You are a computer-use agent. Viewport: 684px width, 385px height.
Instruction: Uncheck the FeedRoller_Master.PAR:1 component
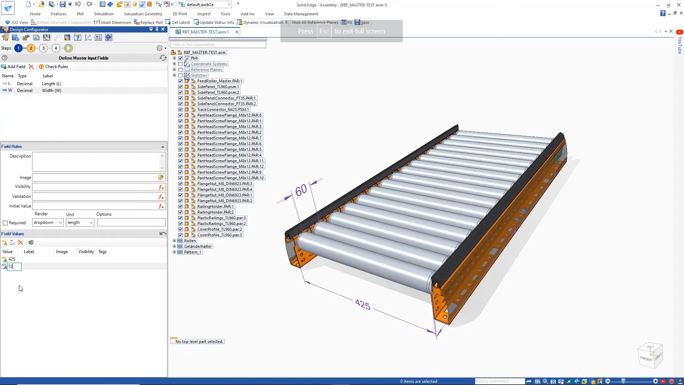point(180,81)
